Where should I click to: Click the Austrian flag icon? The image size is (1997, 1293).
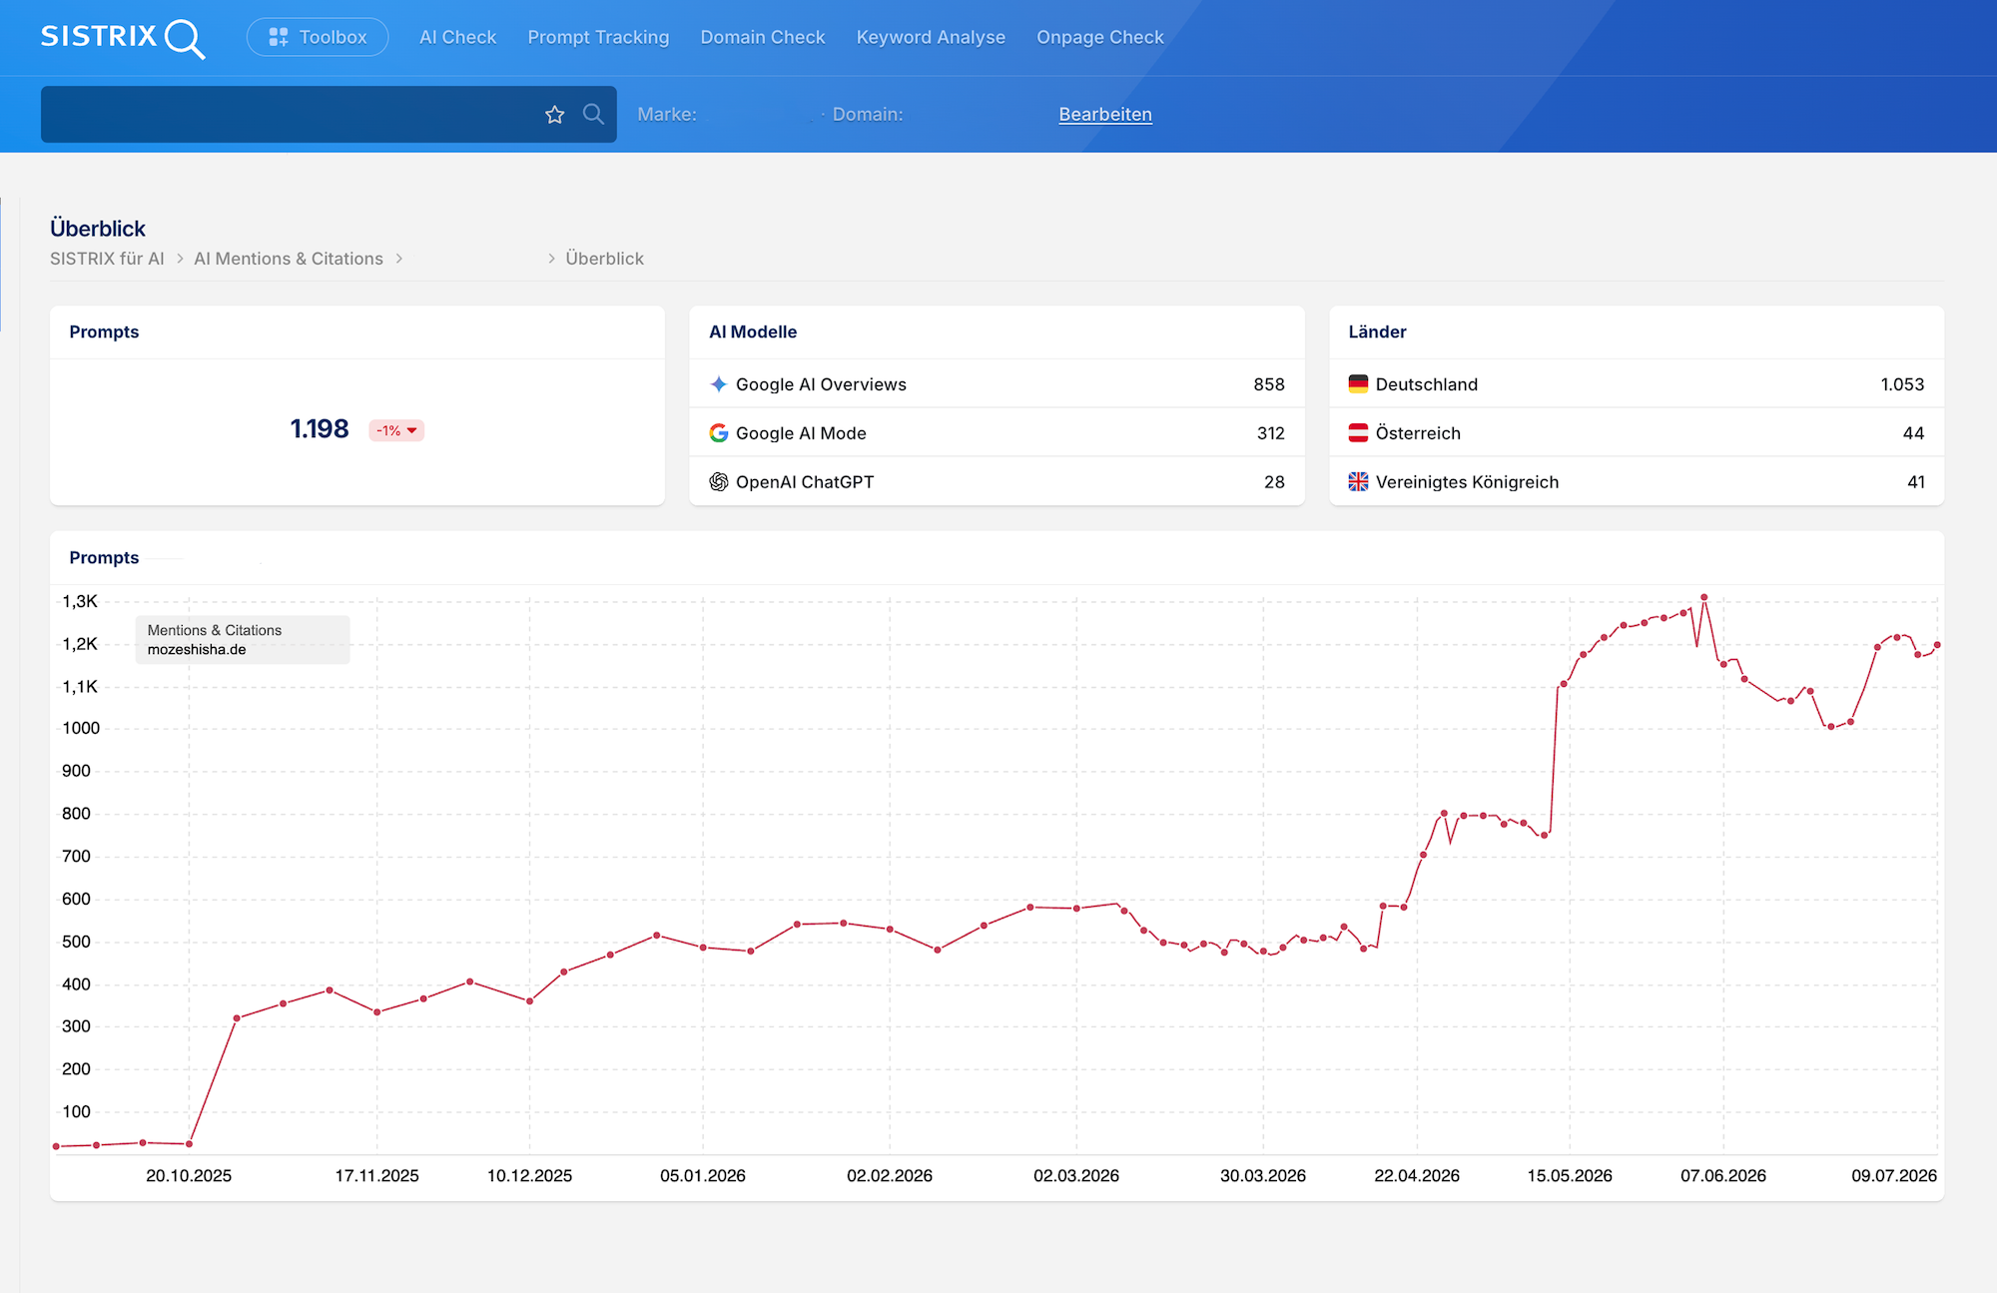point(1358,433)
